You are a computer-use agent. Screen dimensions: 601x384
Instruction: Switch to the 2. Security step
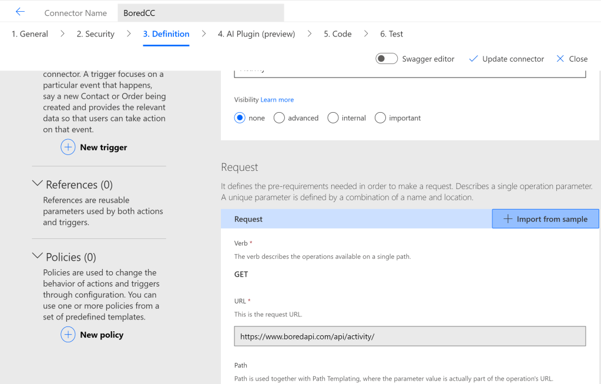95,34
